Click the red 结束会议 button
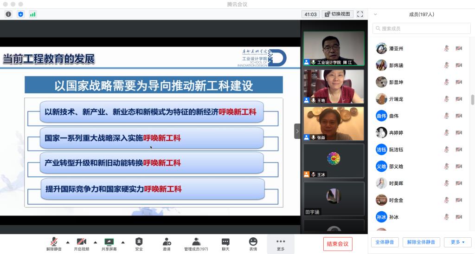This screenshot has width=475, height=254. [x=338, y=244]
